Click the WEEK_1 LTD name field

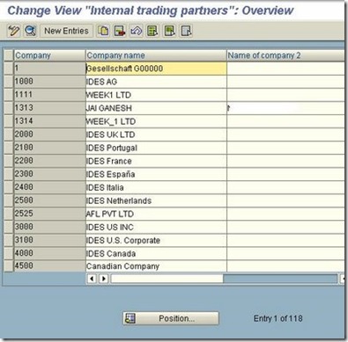[x=156, y=121]
